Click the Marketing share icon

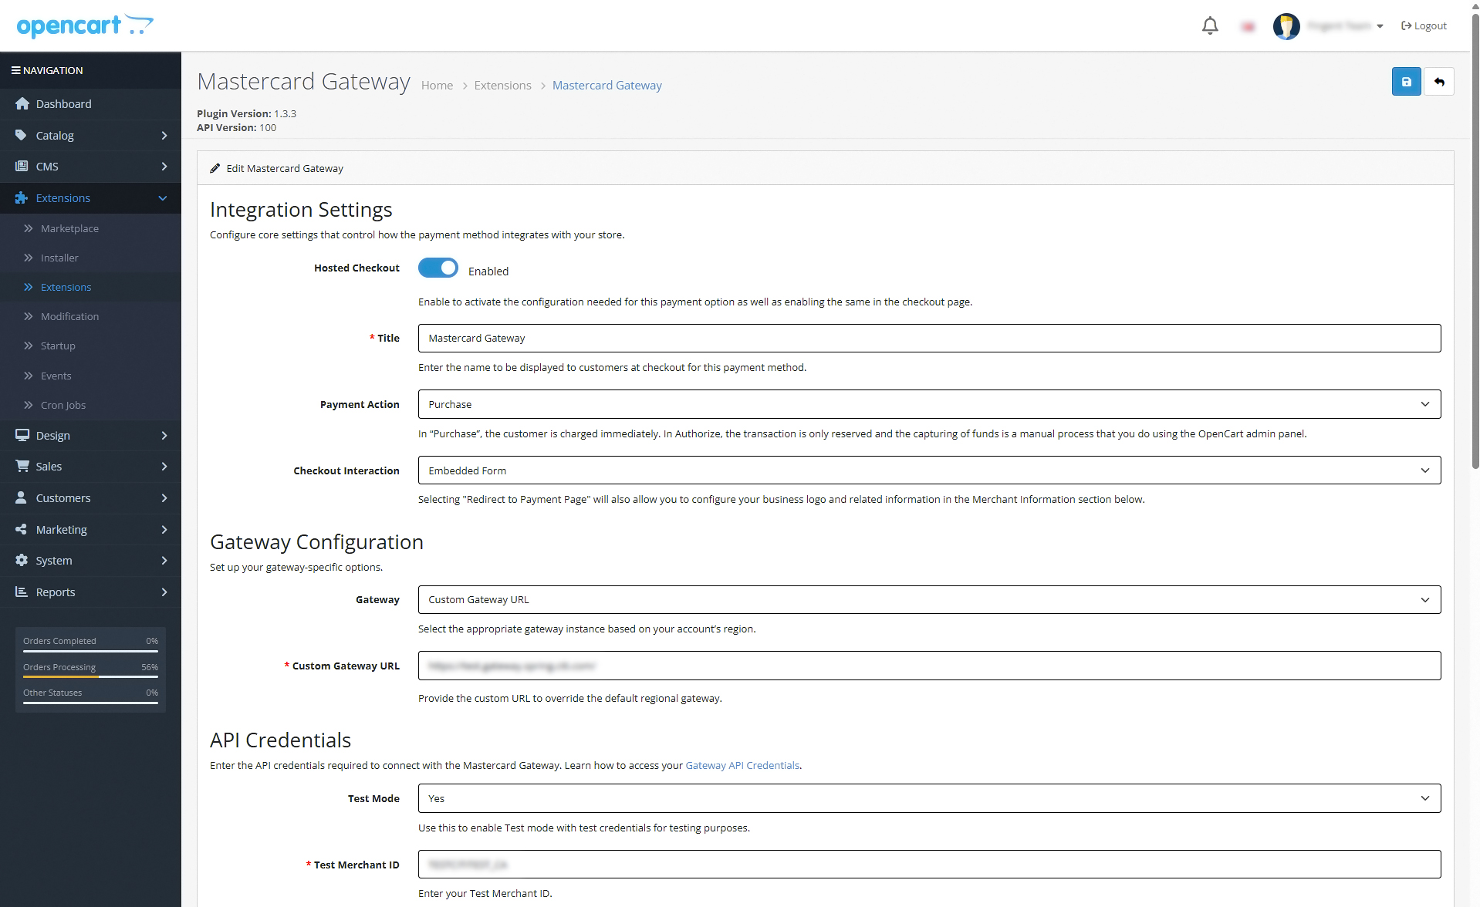point(22,529)
